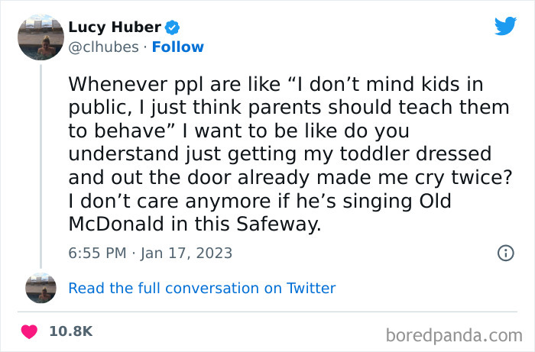Open the Lucy Huber display name
The image size is (535, 352).
pyautogui.click(x=115, y=27)
